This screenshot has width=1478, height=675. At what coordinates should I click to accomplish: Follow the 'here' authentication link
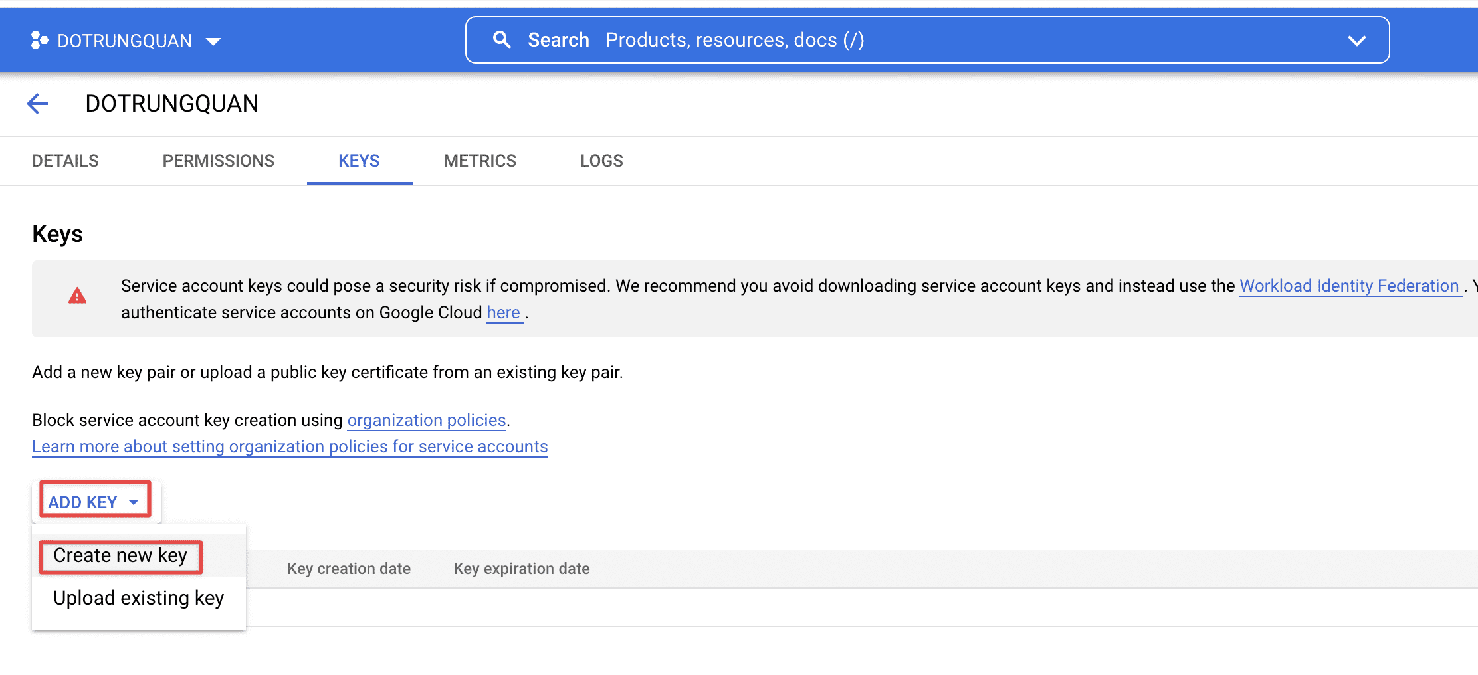(x=503, y=312)
